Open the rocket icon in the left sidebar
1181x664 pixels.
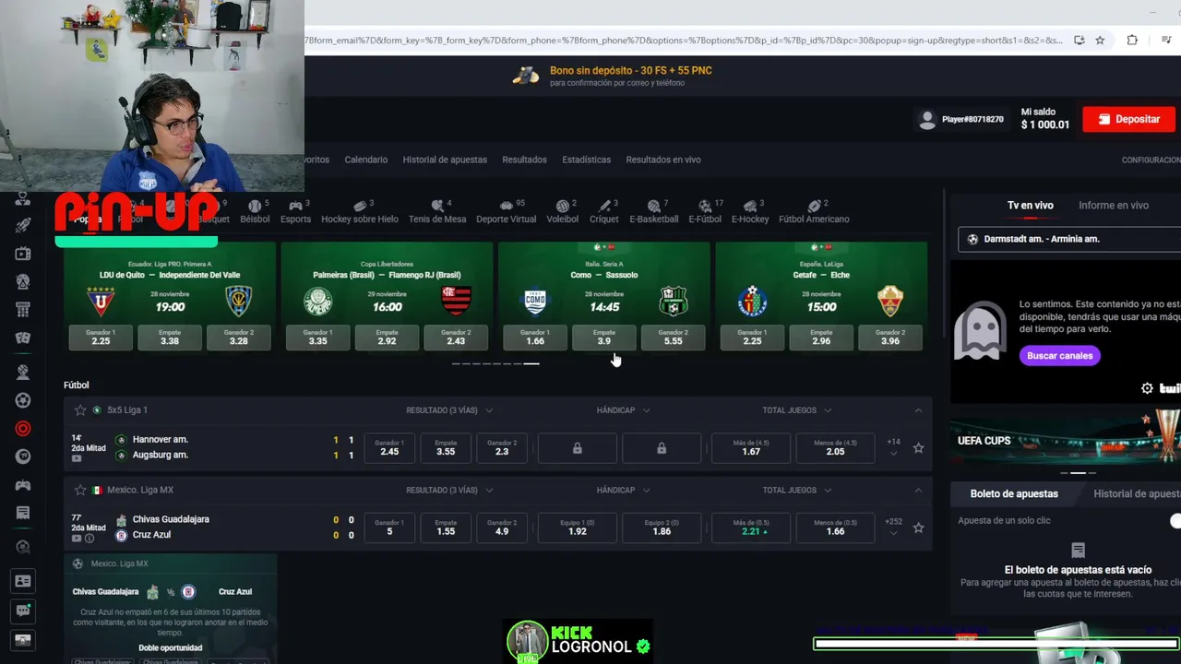(x=23, y=225)
